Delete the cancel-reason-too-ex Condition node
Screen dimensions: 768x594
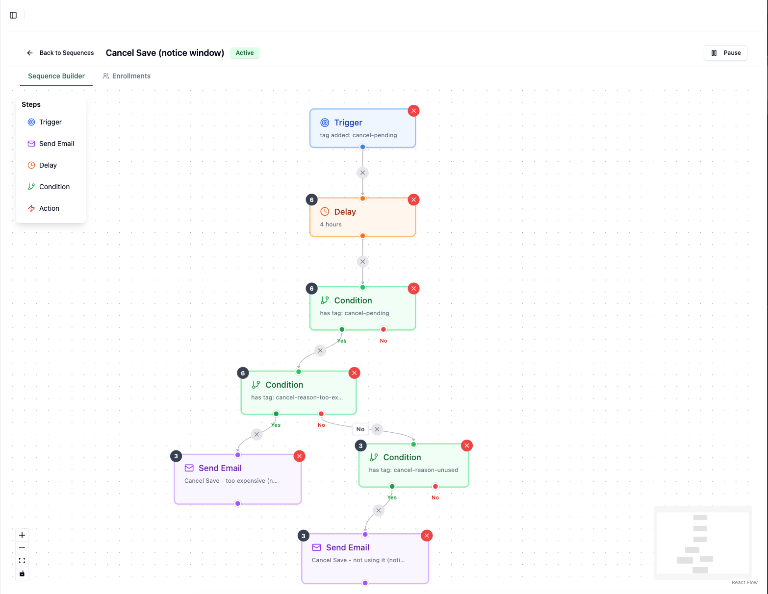click(x=355, y=373)
